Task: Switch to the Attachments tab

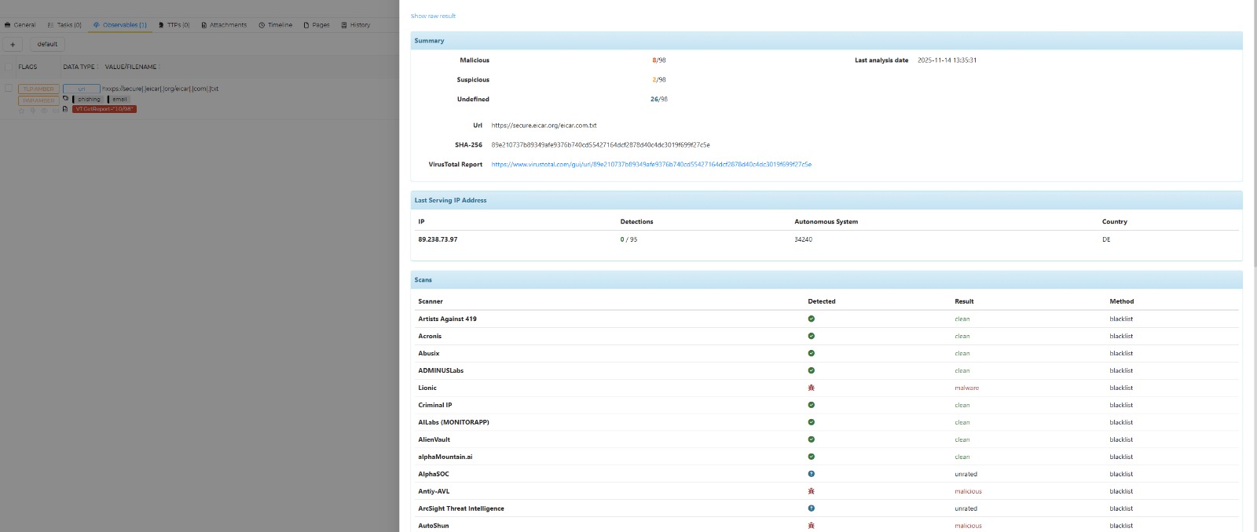Action: coord(224,25)
